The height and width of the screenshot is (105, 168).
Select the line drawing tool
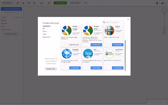click(x=23, y=3)
